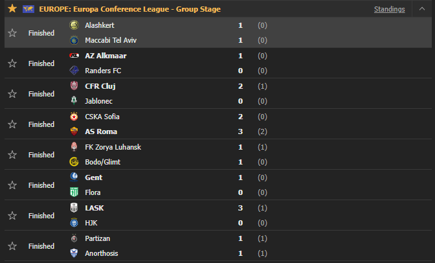Open FK Zorya Luhansk match details
This screenshot has height=263, width=435.
(113, 147)
